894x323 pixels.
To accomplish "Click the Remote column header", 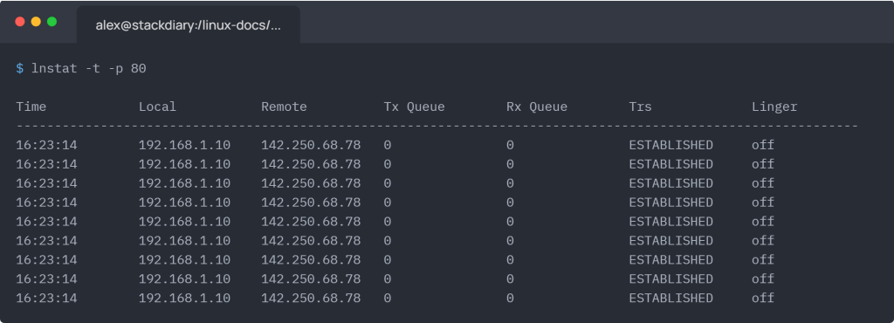I will [284, 107].
